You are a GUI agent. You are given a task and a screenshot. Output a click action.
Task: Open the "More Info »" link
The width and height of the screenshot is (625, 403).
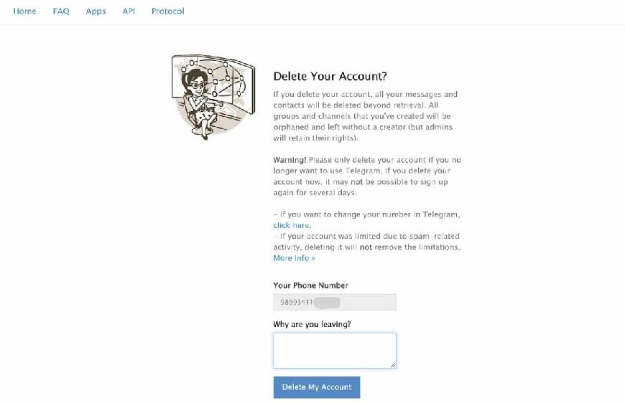pos(294,258)
